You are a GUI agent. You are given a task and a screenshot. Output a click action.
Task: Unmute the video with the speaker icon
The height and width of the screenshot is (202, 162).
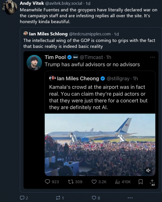click(148, 170)
